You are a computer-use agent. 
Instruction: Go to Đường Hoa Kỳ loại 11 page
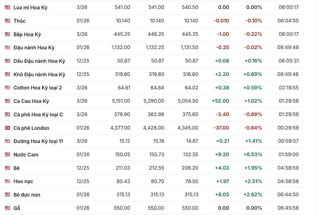[x=38, y=141]
